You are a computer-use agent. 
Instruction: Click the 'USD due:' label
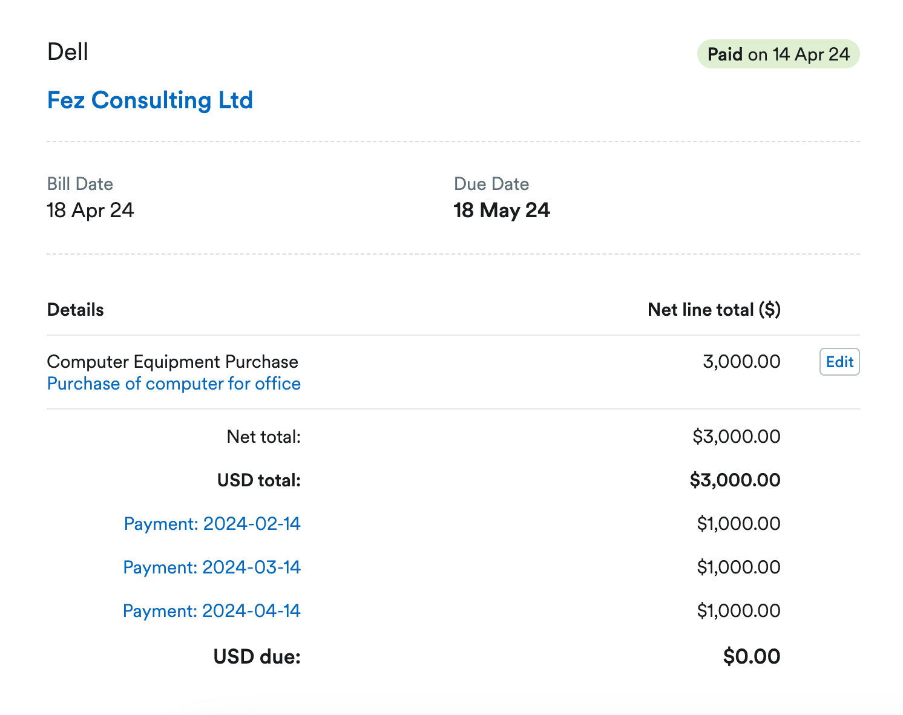[x=257, y=656]
